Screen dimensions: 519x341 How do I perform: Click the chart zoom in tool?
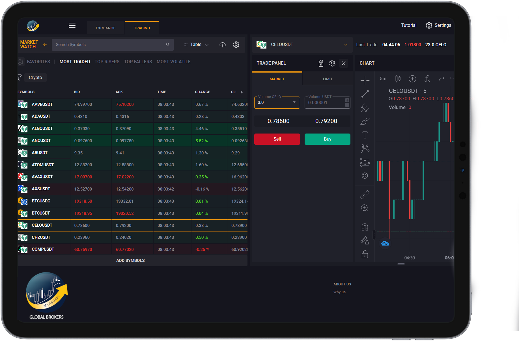click(365, 208)
